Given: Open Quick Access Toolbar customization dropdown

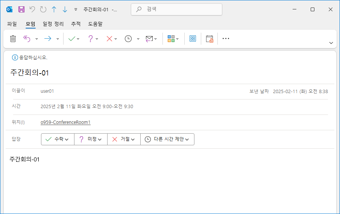Looking at the screenshot, I should (76, 9).
